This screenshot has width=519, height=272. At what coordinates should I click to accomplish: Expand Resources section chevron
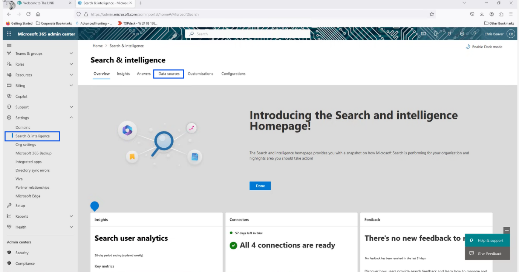[71, 75]
